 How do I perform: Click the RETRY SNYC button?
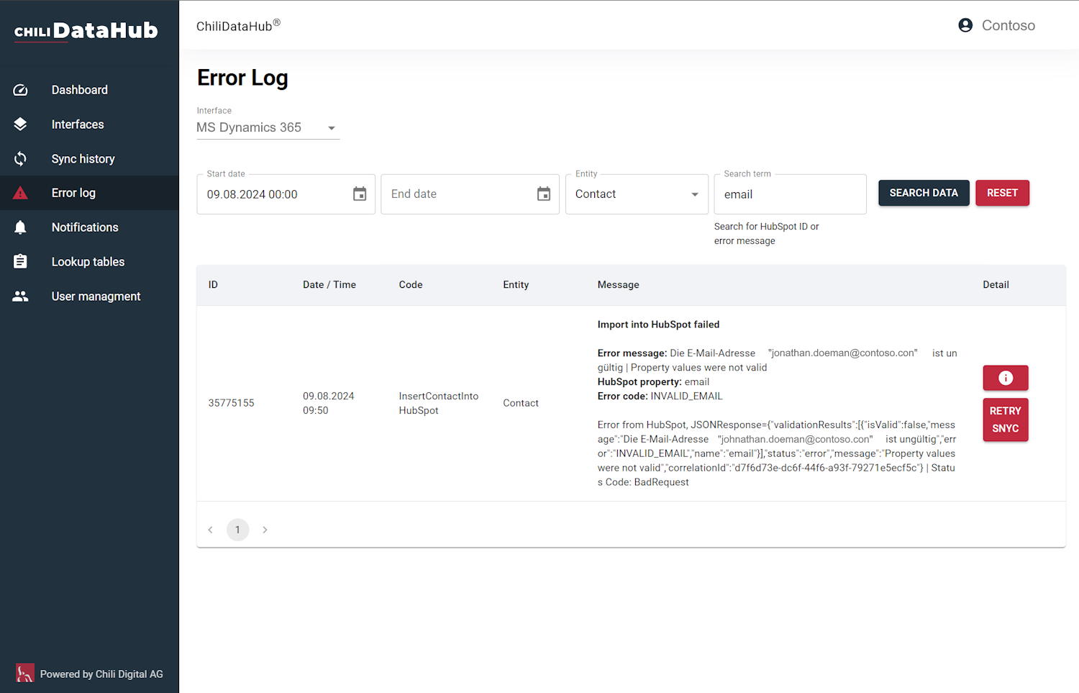1006,420
